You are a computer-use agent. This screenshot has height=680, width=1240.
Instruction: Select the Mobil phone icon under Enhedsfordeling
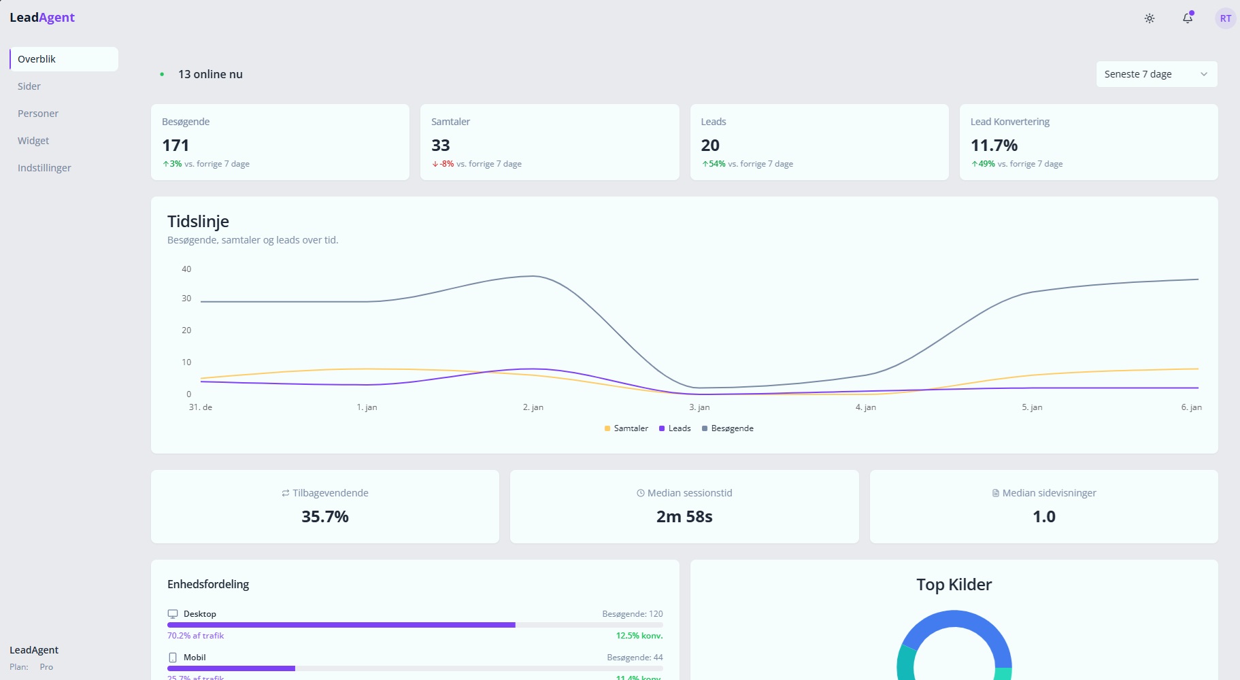click(173, 657)
